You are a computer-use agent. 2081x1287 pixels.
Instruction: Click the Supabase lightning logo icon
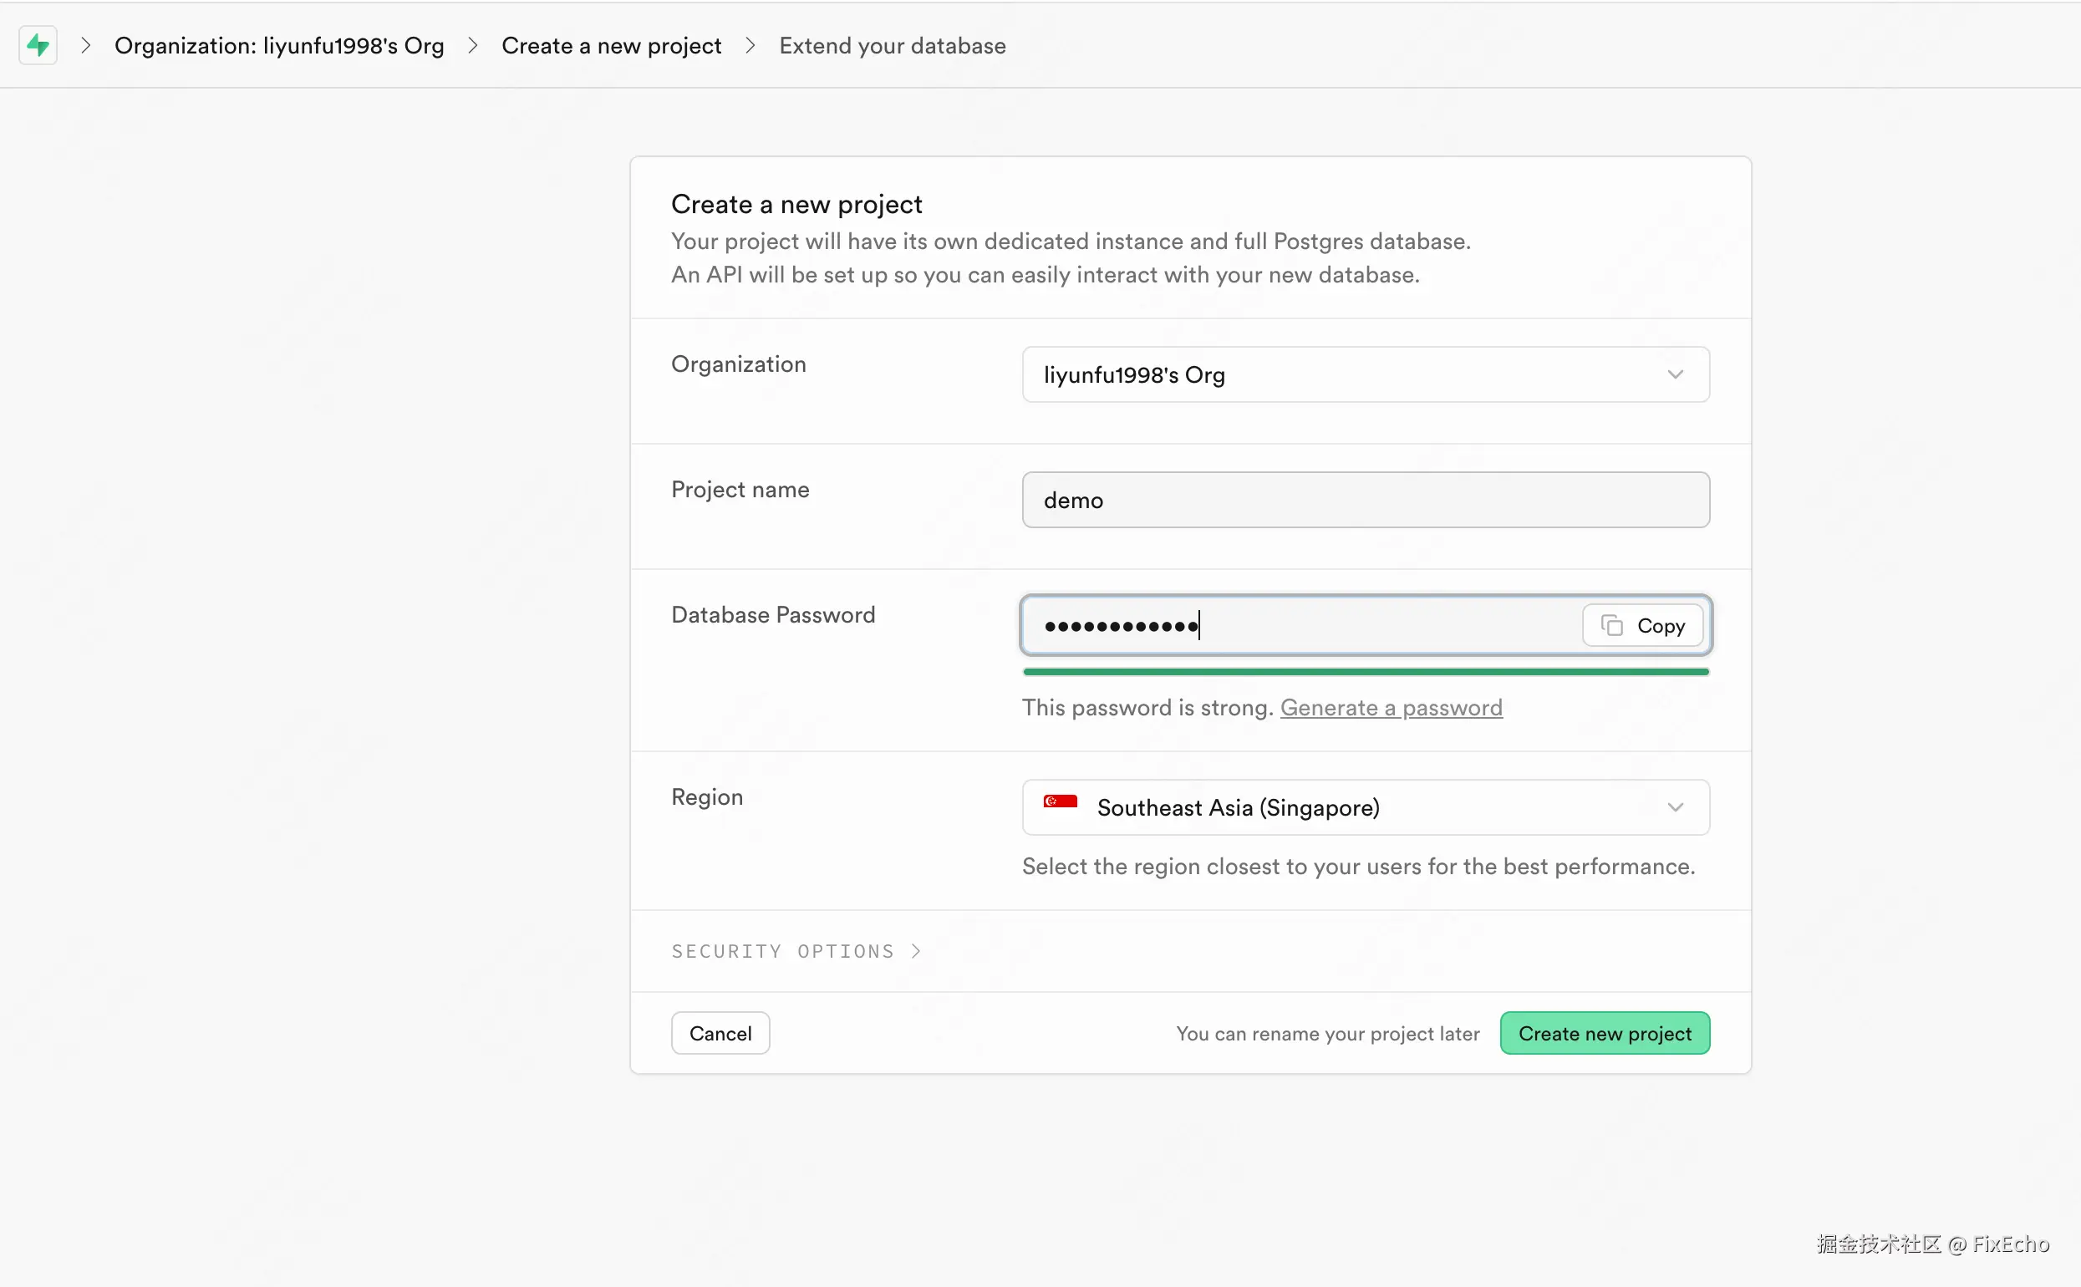point(38,45)
